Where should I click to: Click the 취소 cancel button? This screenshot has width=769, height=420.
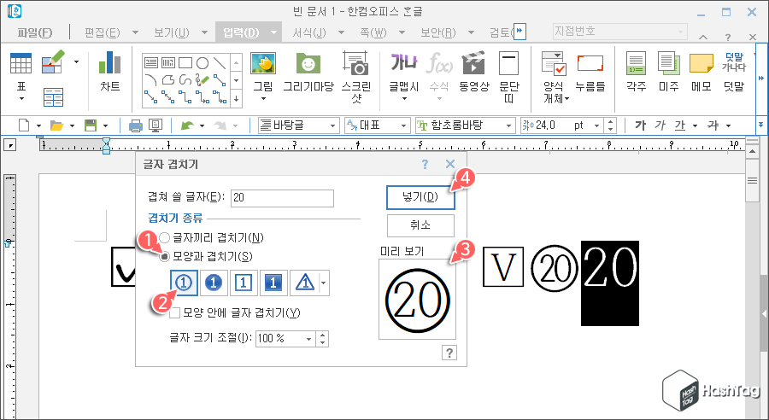point(420,225)
